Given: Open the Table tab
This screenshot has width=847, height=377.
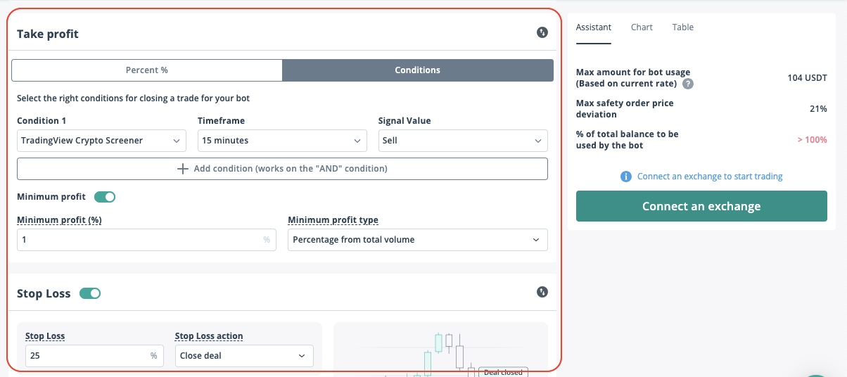Looking at the screenshot, I should 683,27.
